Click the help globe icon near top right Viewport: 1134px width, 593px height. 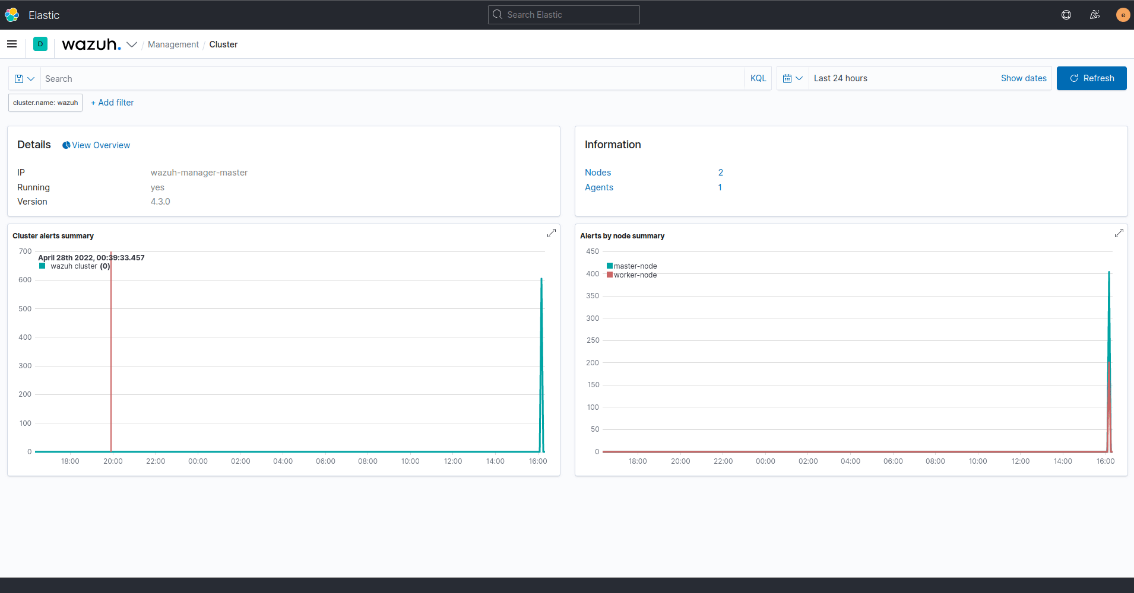[1066, 15]
